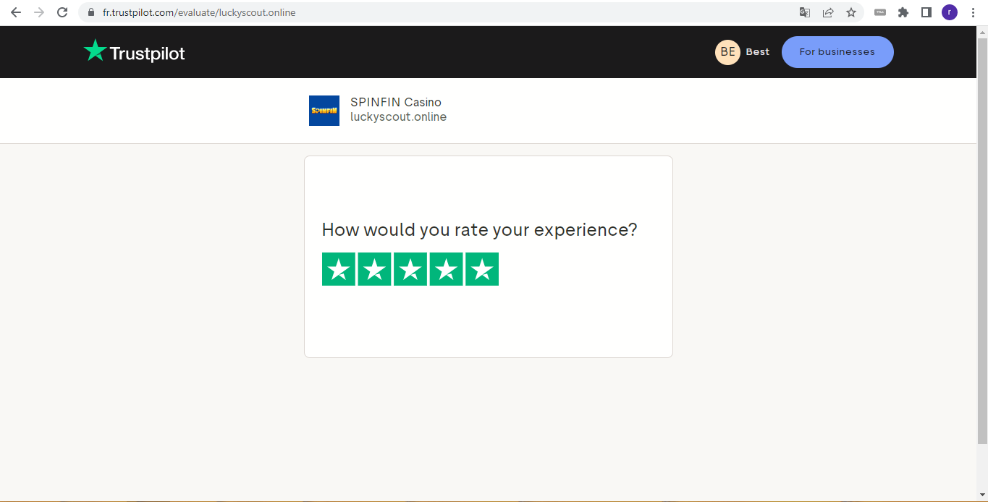Click the vertical page scrollbar
988x502 pixels.
click(982, 241)
